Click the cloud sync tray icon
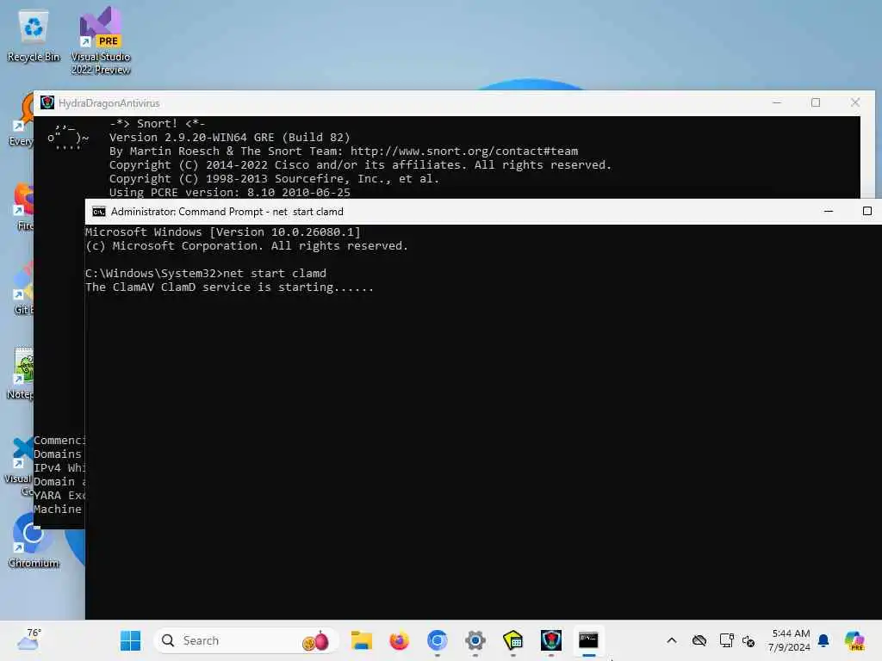 tap(699, 640)
